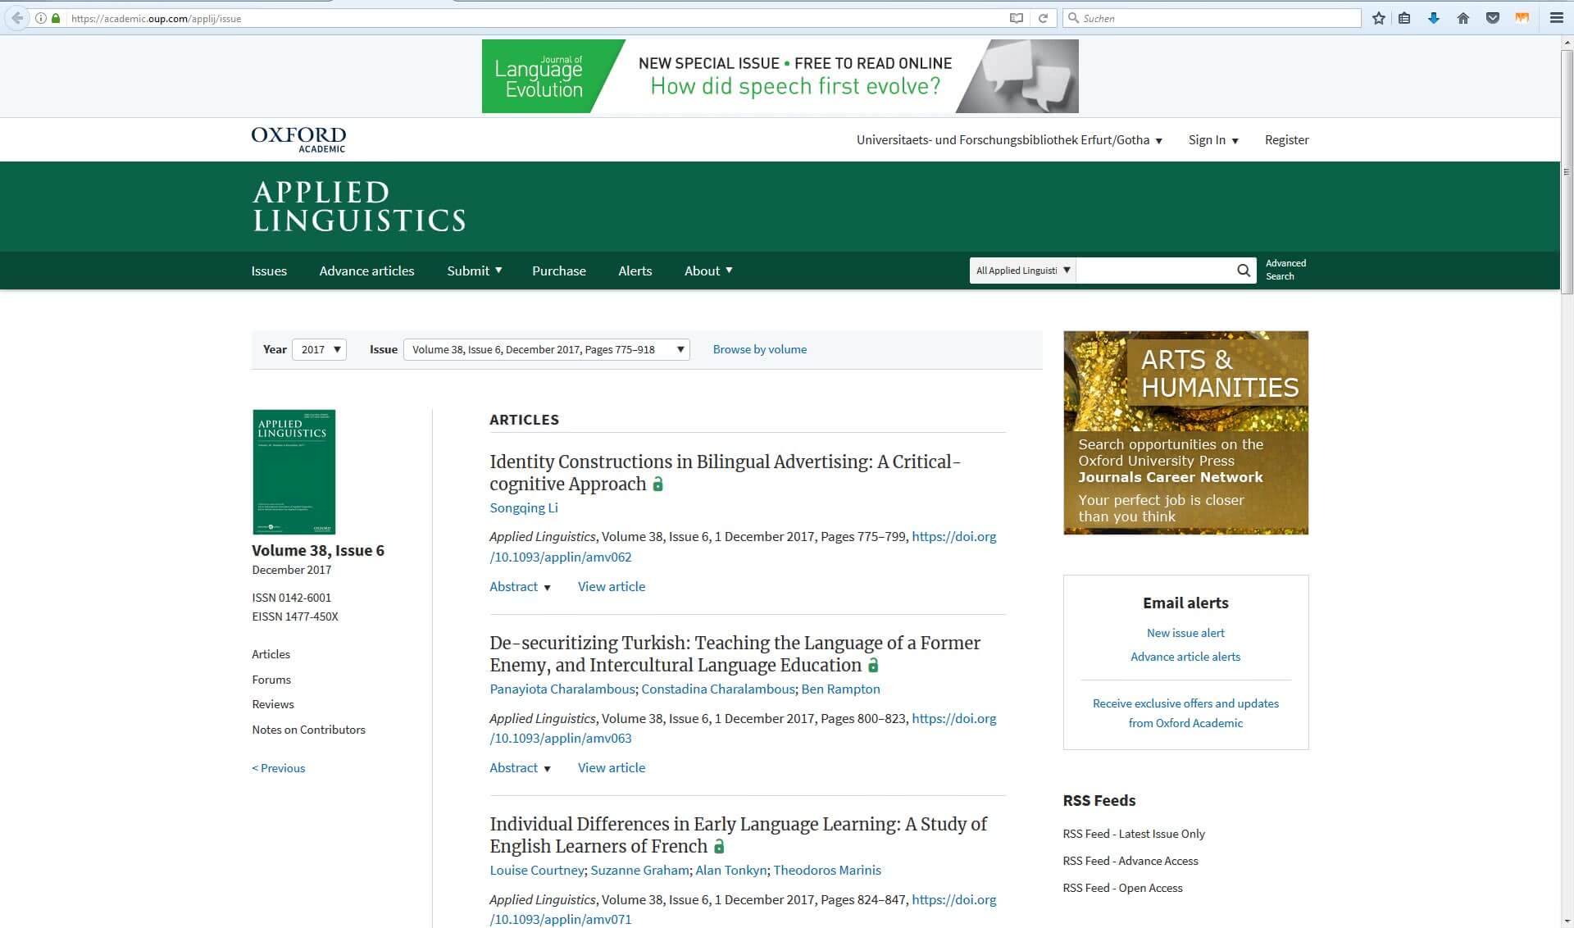Open the Advance articles nav item

[366, 271]
